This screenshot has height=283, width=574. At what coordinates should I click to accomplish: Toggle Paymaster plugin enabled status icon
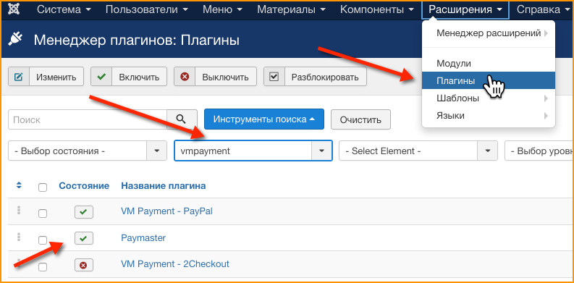tap(84, 238)
